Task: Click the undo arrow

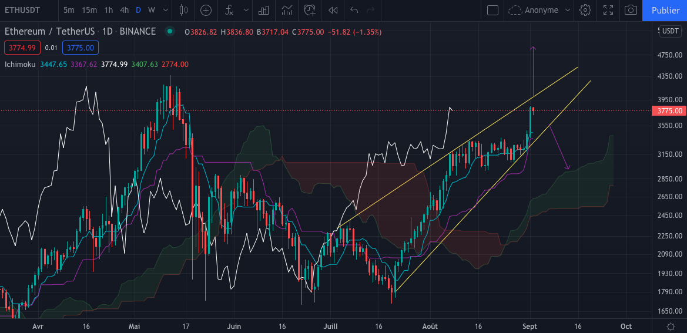Action: coord(354,10)
